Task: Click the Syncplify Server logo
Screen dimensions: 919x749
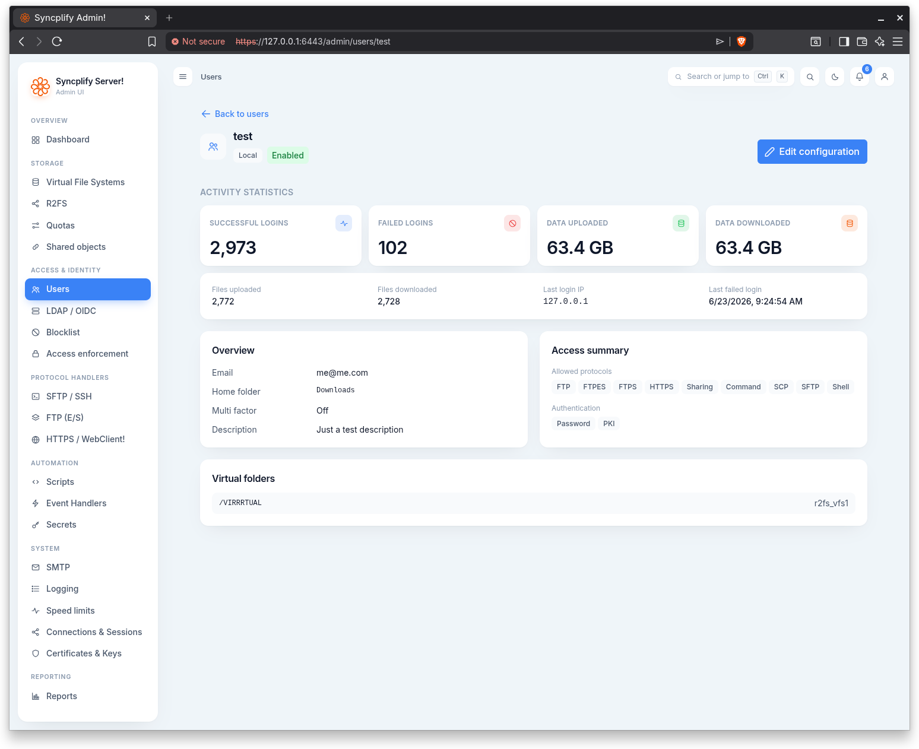Action: click(40, 87)
